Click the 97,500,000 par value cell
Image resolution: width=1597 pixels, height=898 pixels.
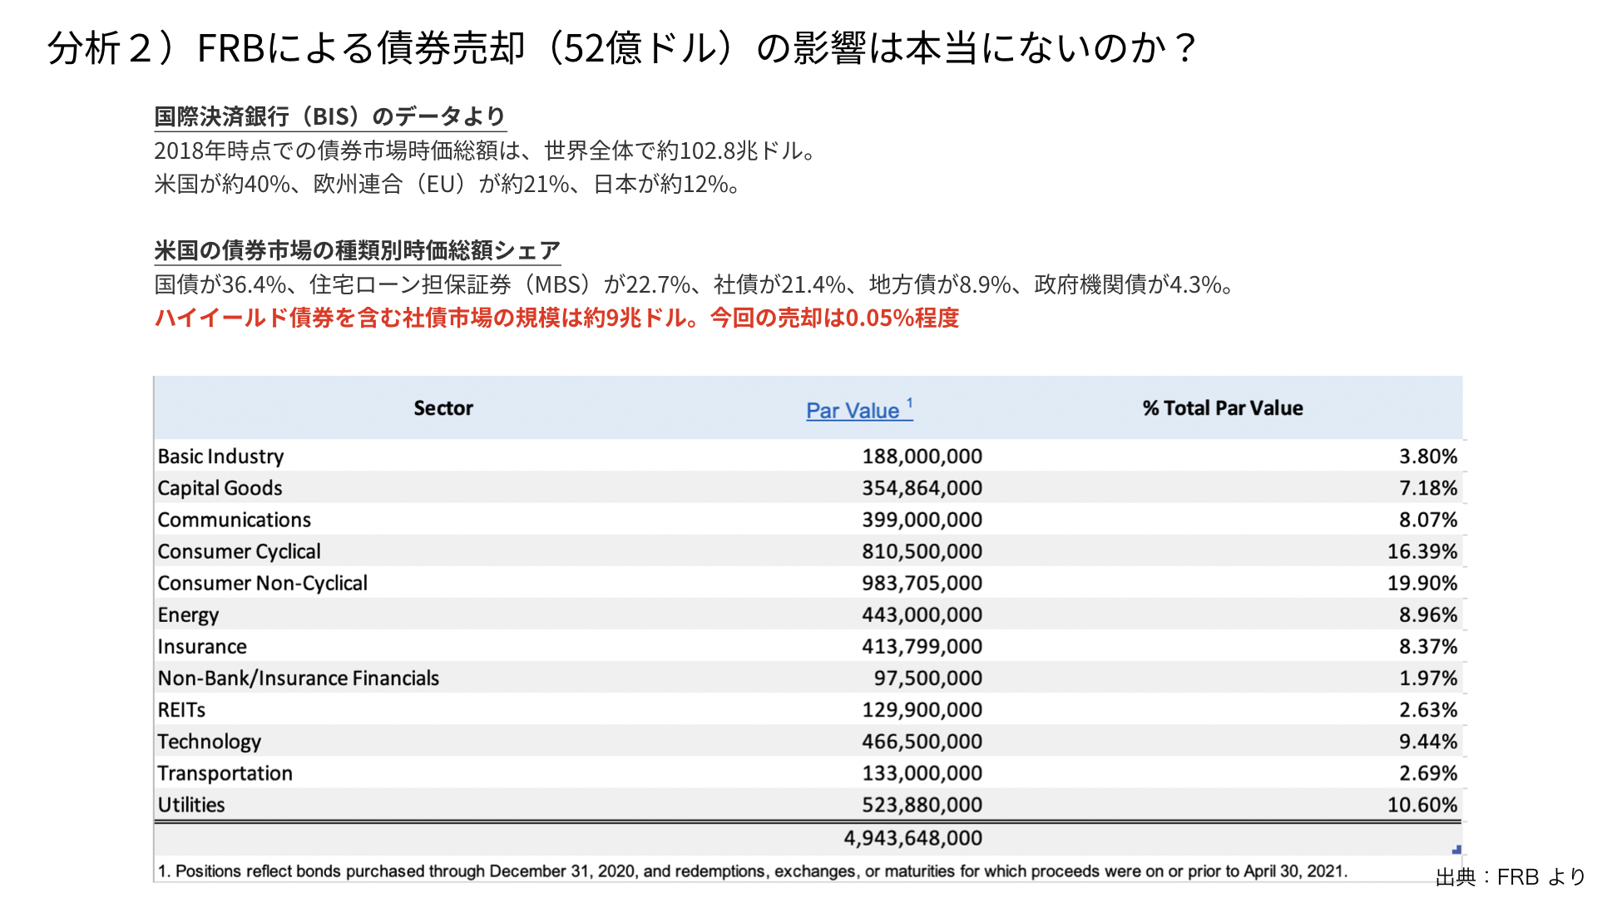pos(927,678)
